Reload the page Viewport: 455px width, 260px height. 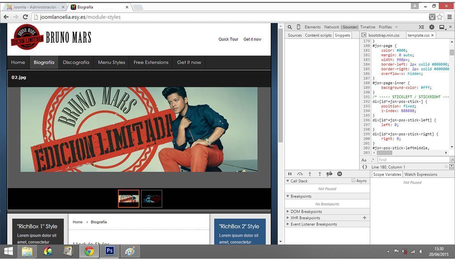point(25,17)
